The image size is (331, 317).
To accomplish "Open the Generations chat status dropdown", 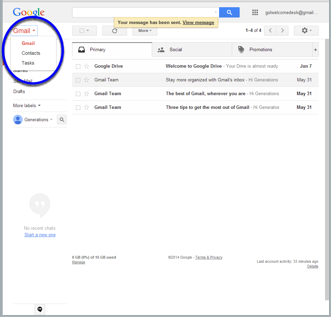I will [51, 120].
